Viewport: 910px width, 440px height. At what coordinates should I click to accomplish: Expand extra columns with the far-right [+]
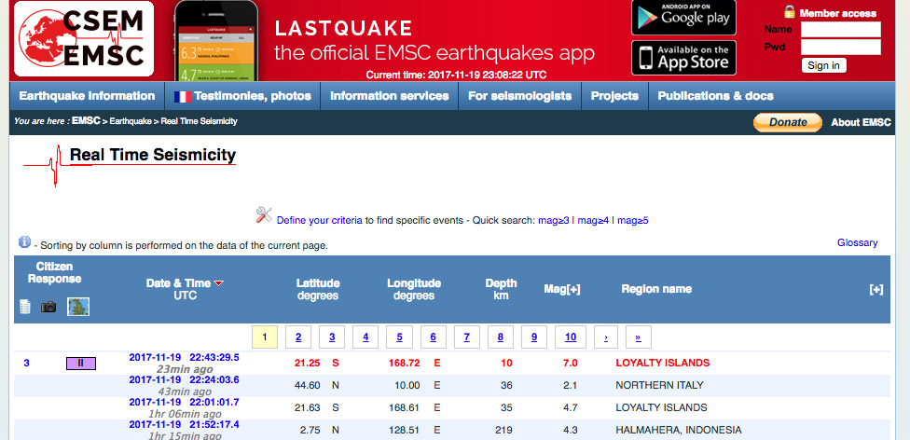tap(876, 289)
